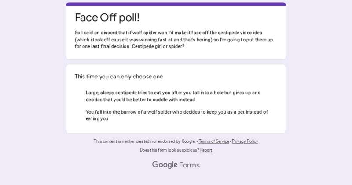Report this form as suspicious

[x=206, y=150]
